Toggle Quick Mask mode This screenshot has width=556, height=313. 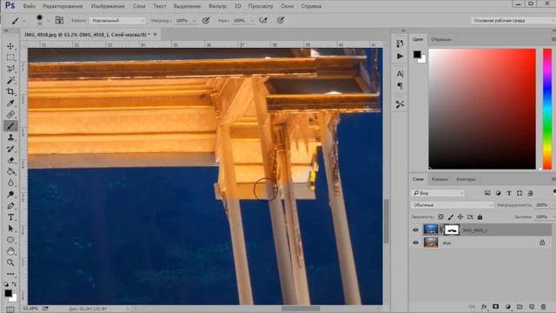pos(10,310)
